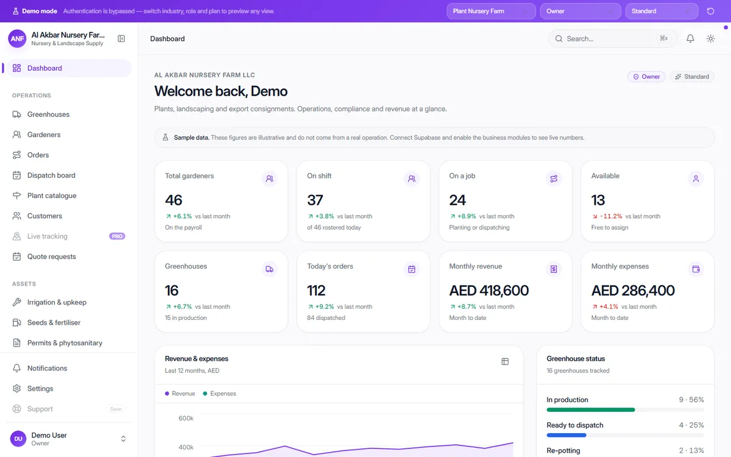The height and width of the screenshot is (457, 731).
Task: Open the Owner role dropdown
Action: coord(581,11)
